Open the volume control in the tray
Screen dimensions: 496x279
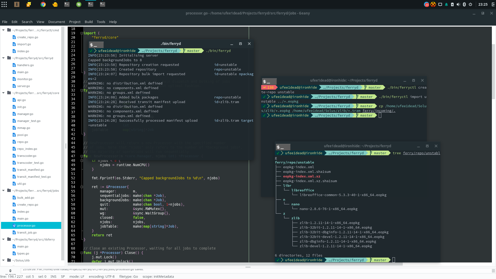(458, 4)
